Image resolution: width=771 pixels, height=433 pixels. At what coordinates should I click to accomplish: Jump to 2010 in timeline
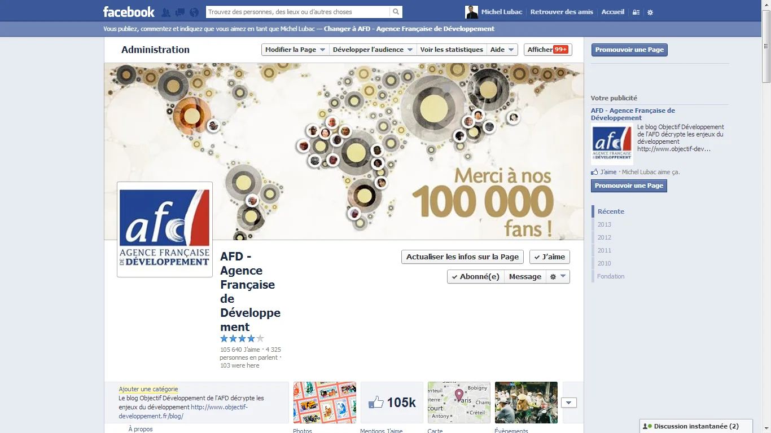tap(604, 263)
